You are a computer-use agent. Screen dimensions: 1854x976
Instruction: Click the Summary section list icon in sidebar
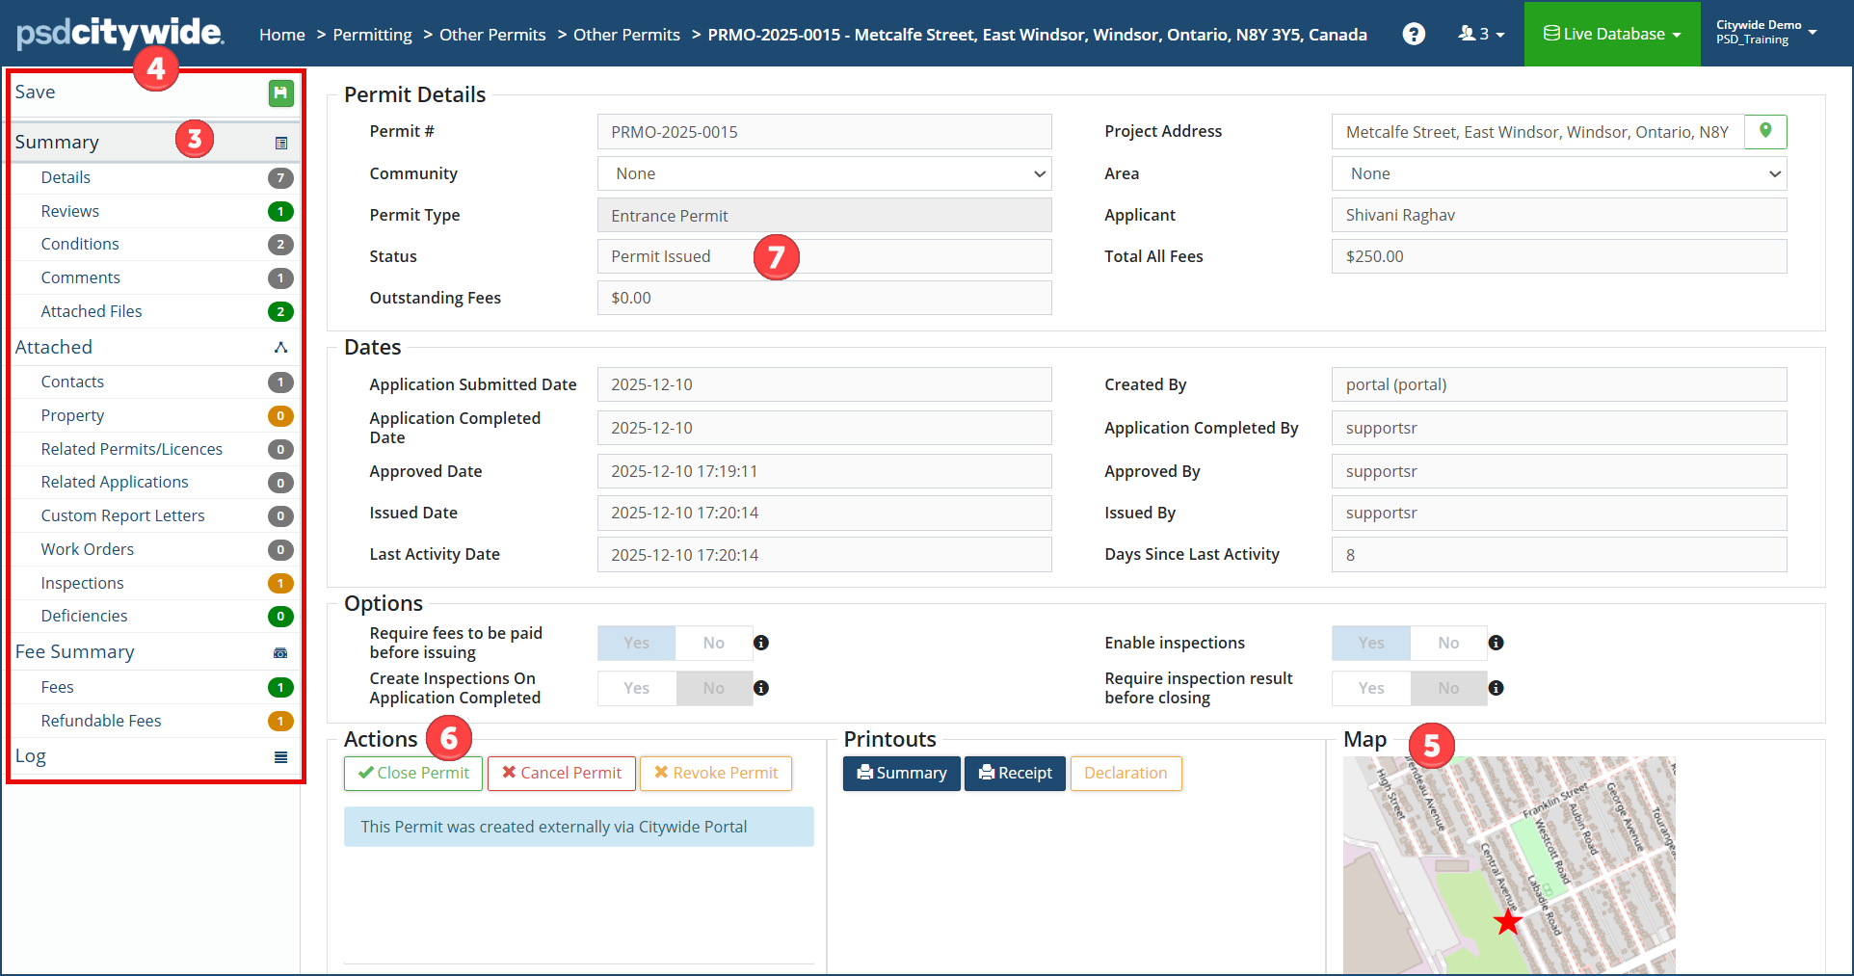pyautogui.click(x=280, y=143)
